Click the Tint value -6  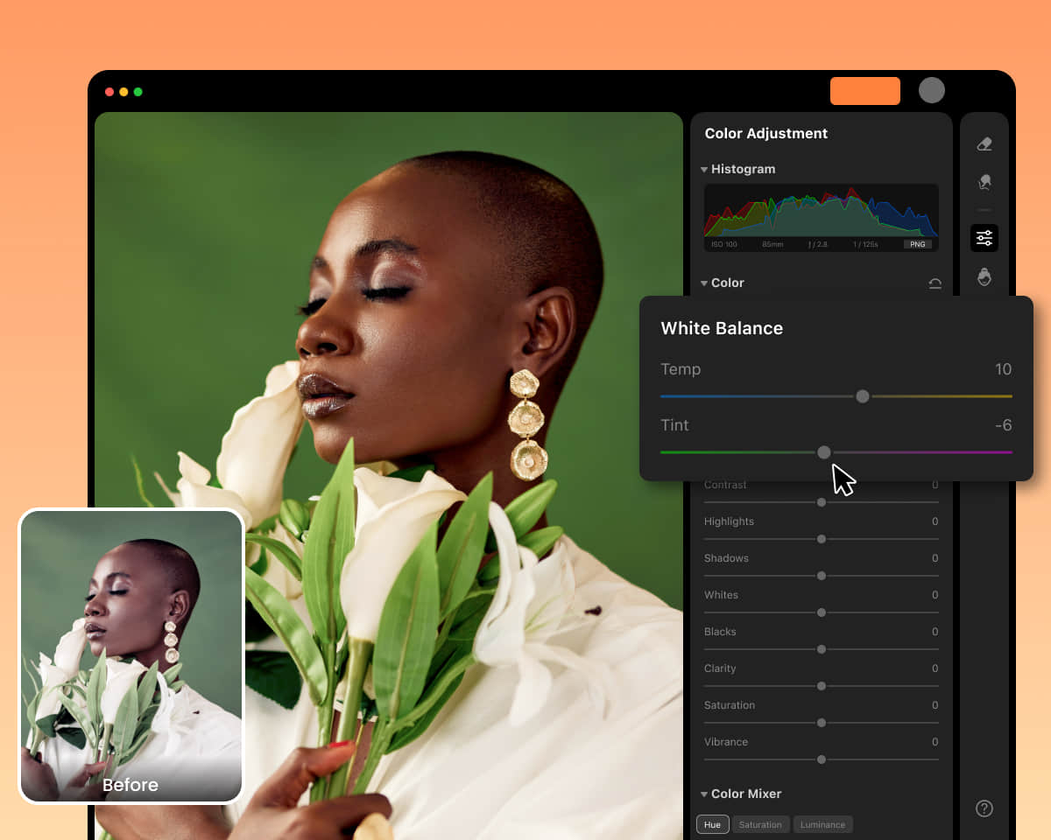[x=1004, y=425]
